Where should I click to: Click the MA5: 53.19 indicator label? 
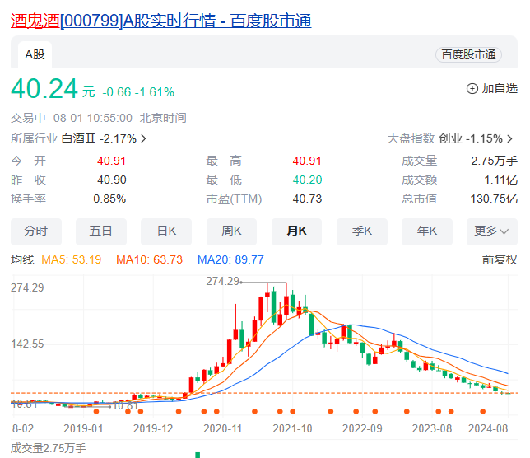[x=72, y=259]
